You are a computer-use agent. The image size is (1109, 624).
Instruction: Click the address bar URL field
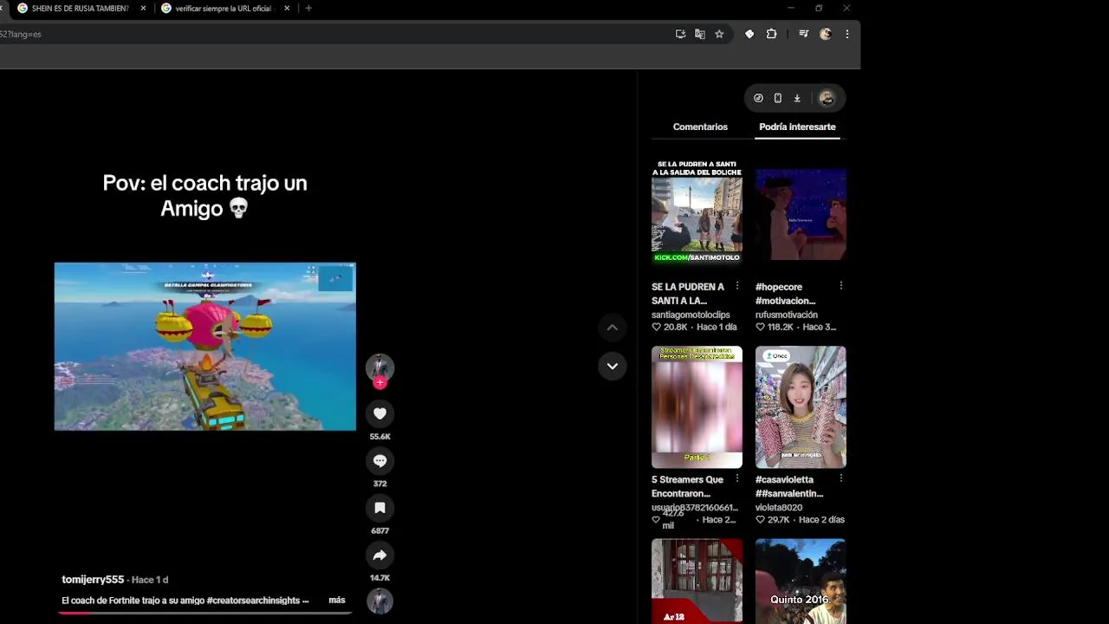[334, 34]
